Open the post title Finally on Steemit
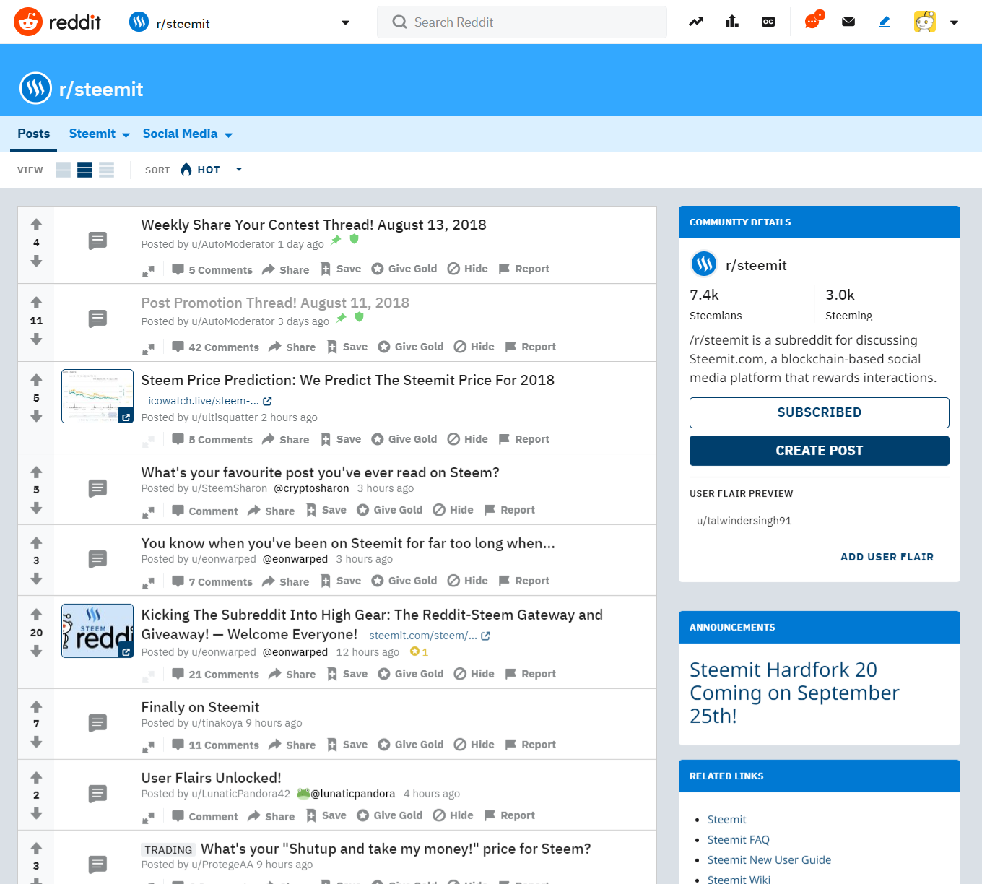This screenshot has height=884, width=982. coord(200,707)
